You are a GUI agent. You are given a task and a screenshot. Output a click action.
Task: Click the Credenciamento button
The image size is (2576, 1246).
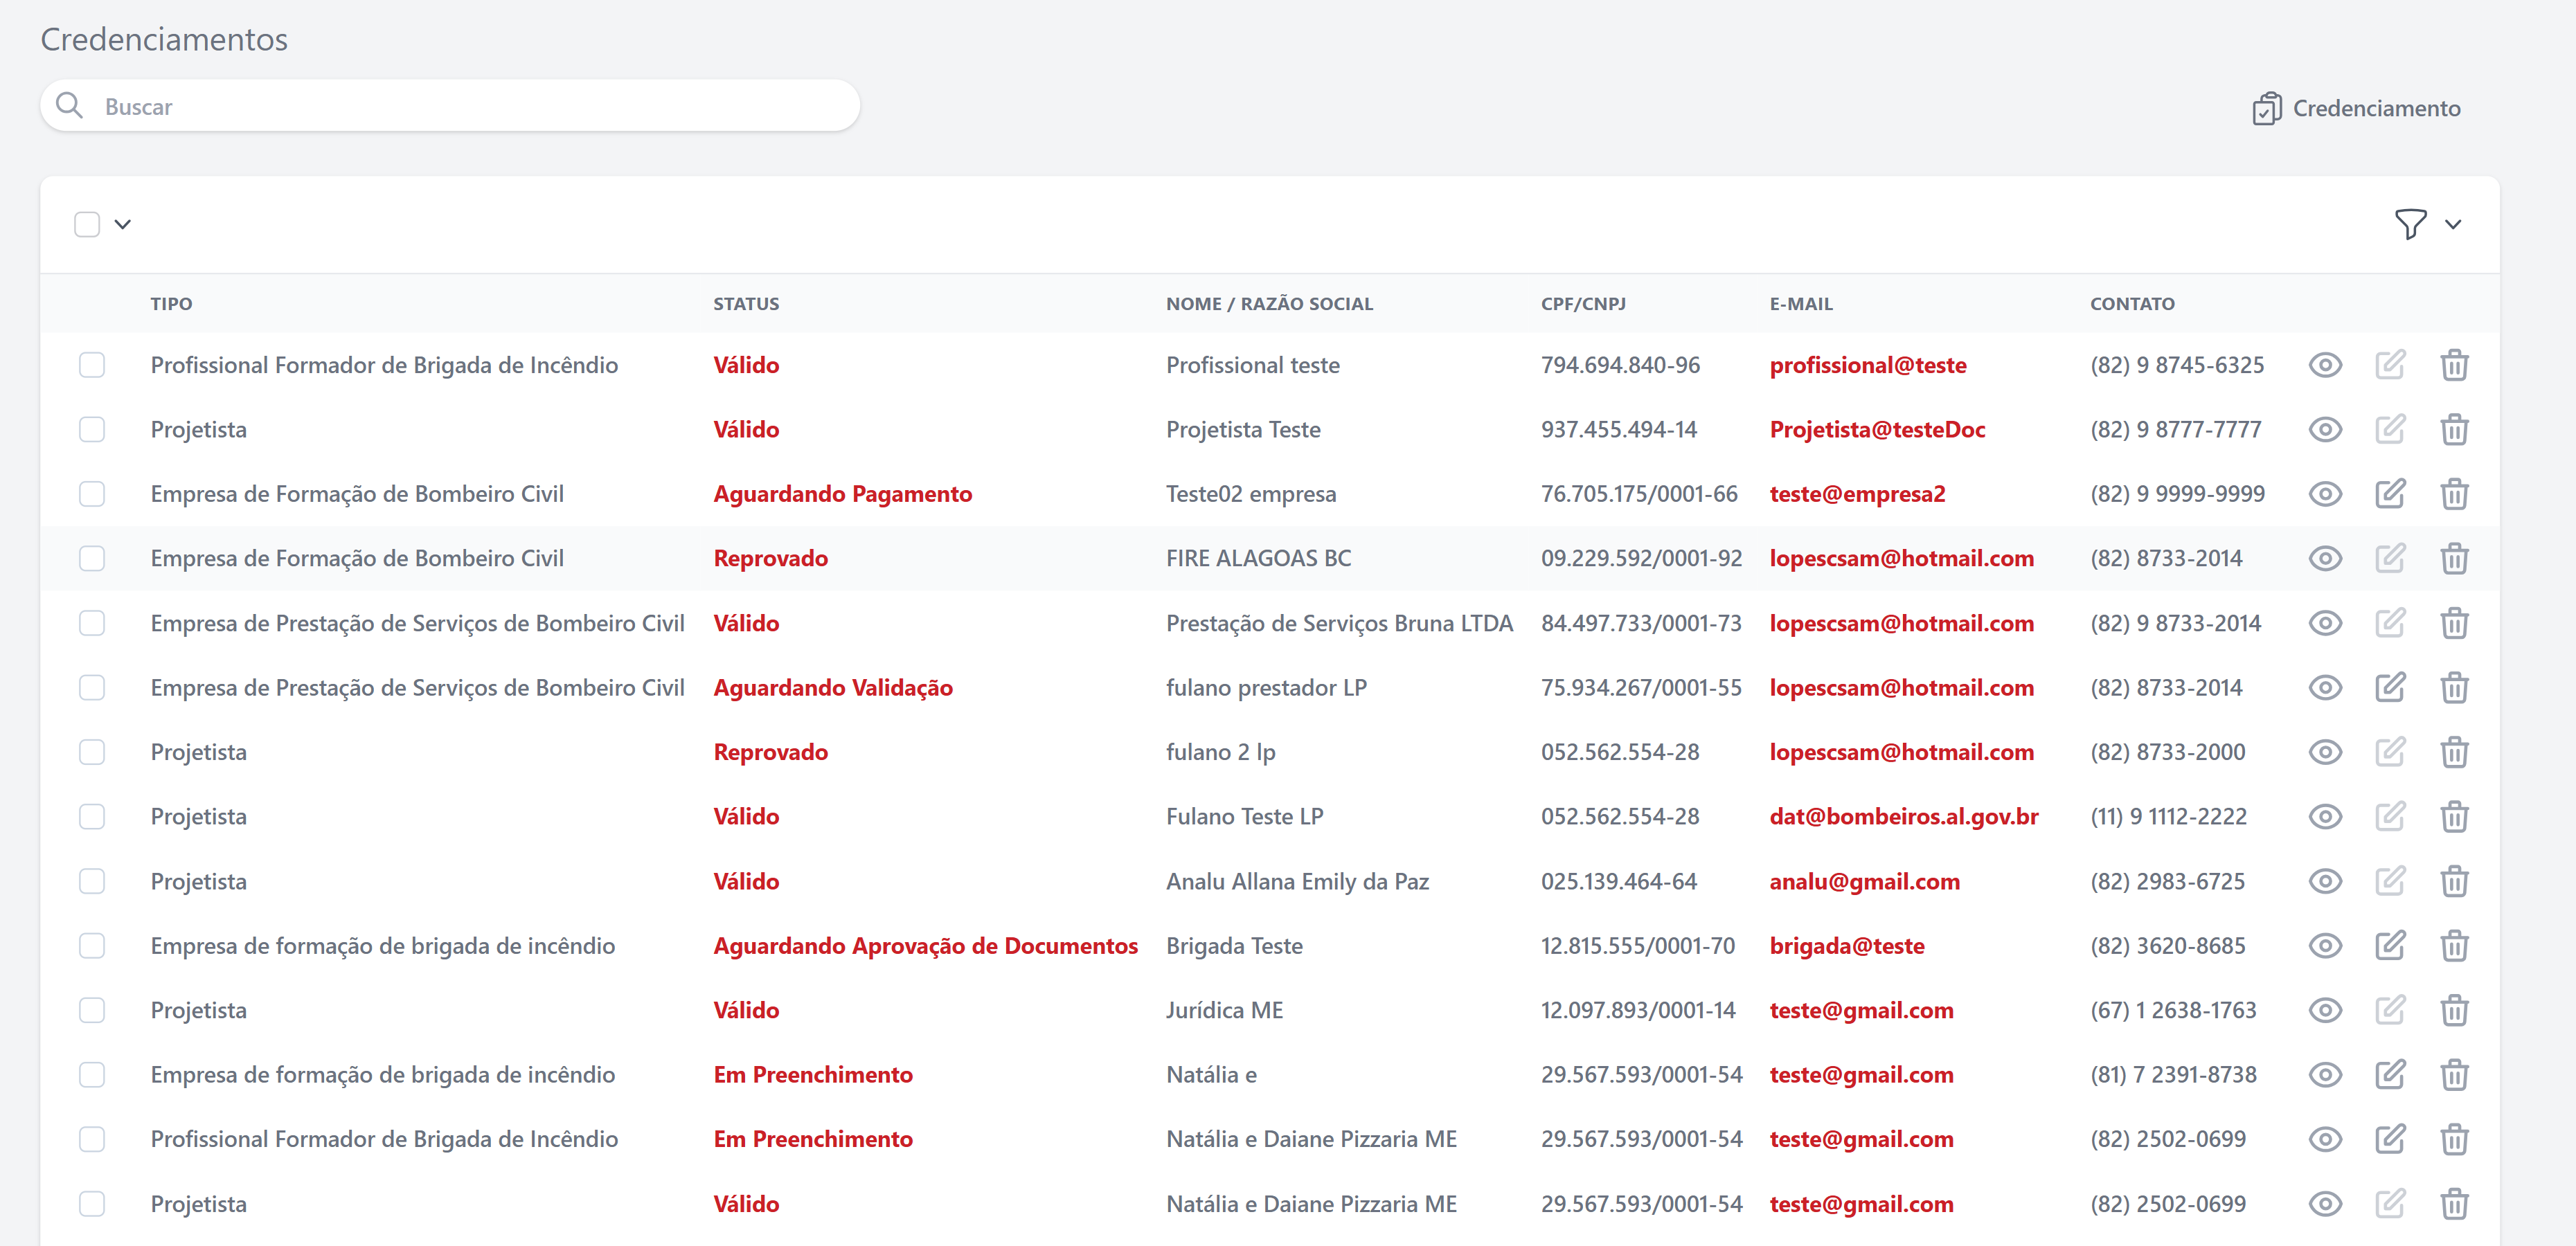(2356, 108)
